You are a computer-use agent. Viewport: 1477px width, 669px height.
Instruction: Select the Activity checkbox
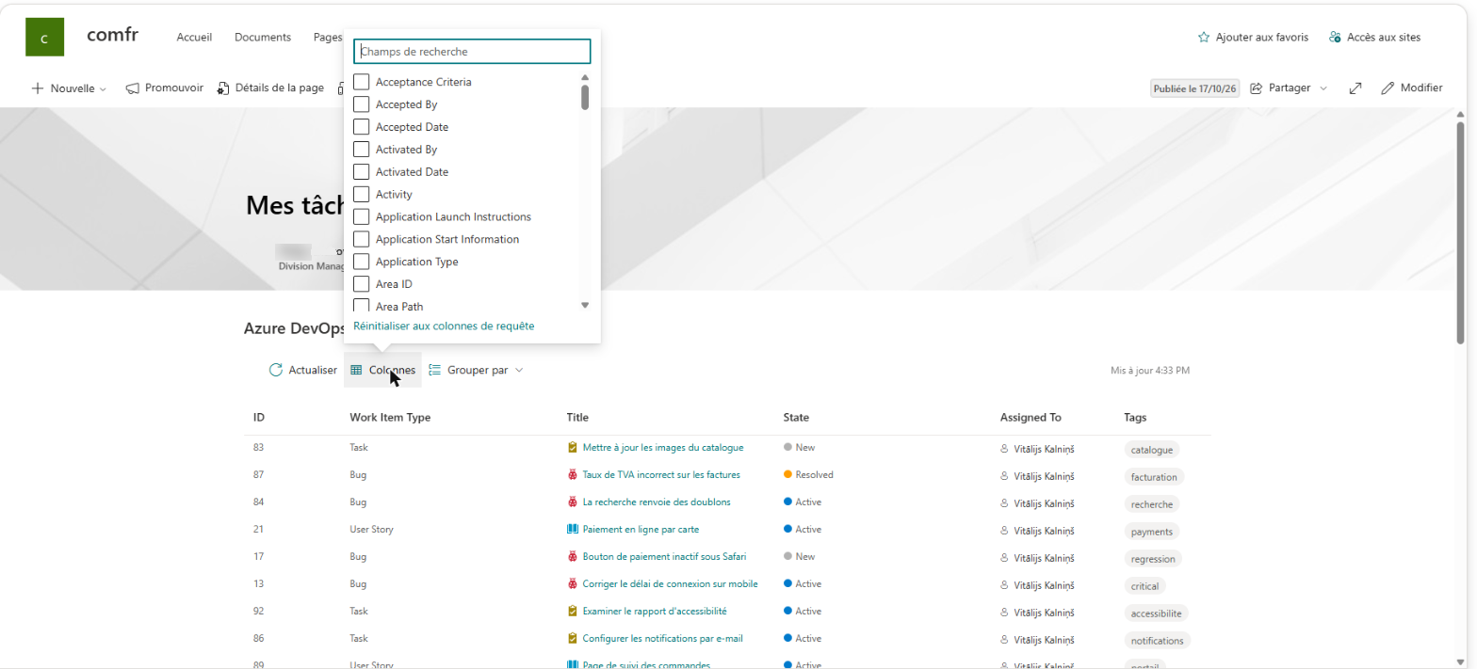(361, 195)
